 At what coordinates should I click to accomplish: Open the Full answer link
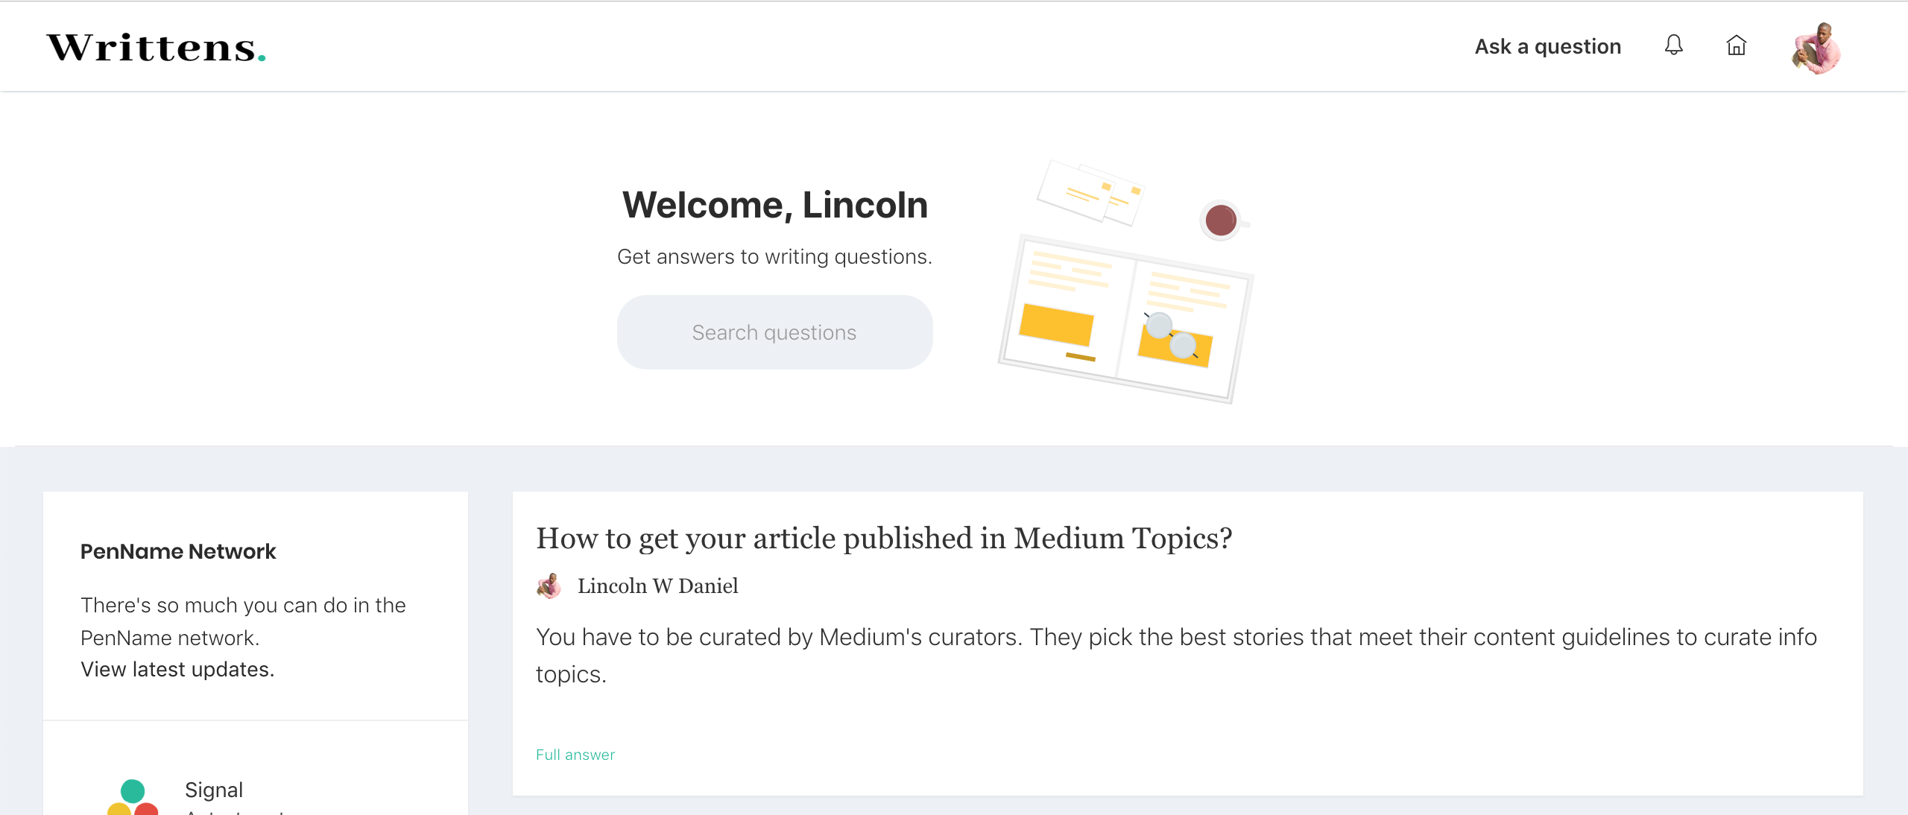pos(575,755)
